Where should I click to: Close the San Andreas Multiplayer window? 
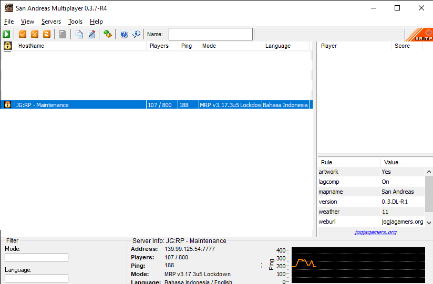(421, 8)
